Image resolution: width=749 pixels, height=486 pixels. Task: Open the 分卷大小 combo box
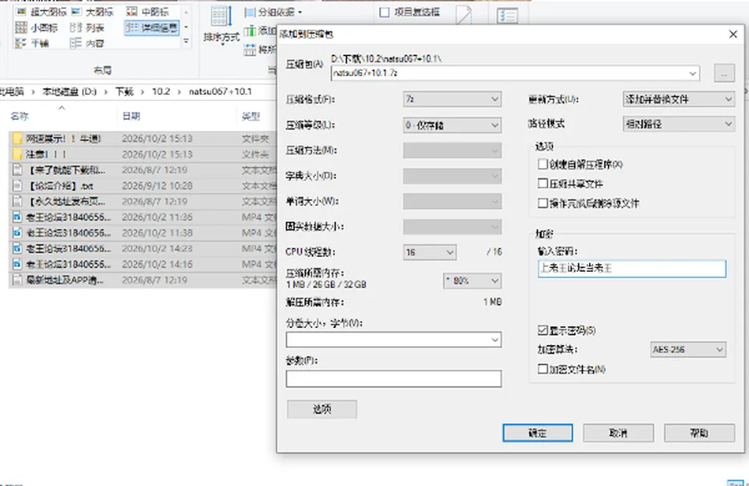[393, 340]
